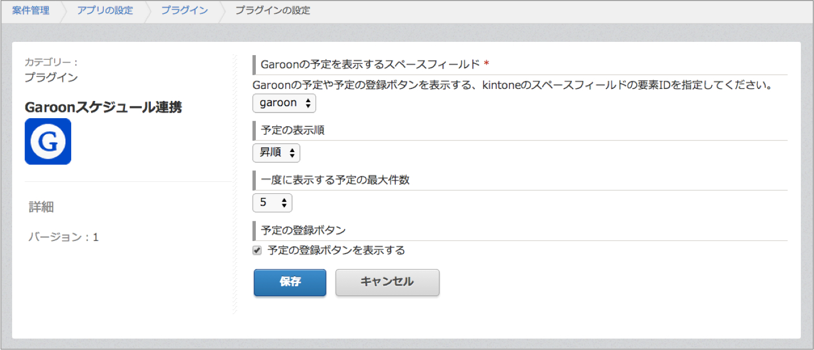Click the プラグイン breadcrumb link
This screenshot has height=350, width=814.
click(184, 9)
